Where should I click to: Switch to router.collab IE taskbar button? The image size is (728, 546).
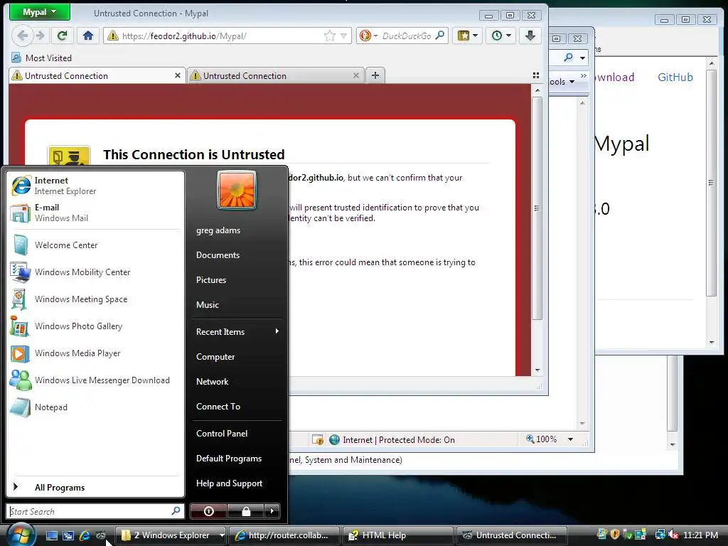284,535
